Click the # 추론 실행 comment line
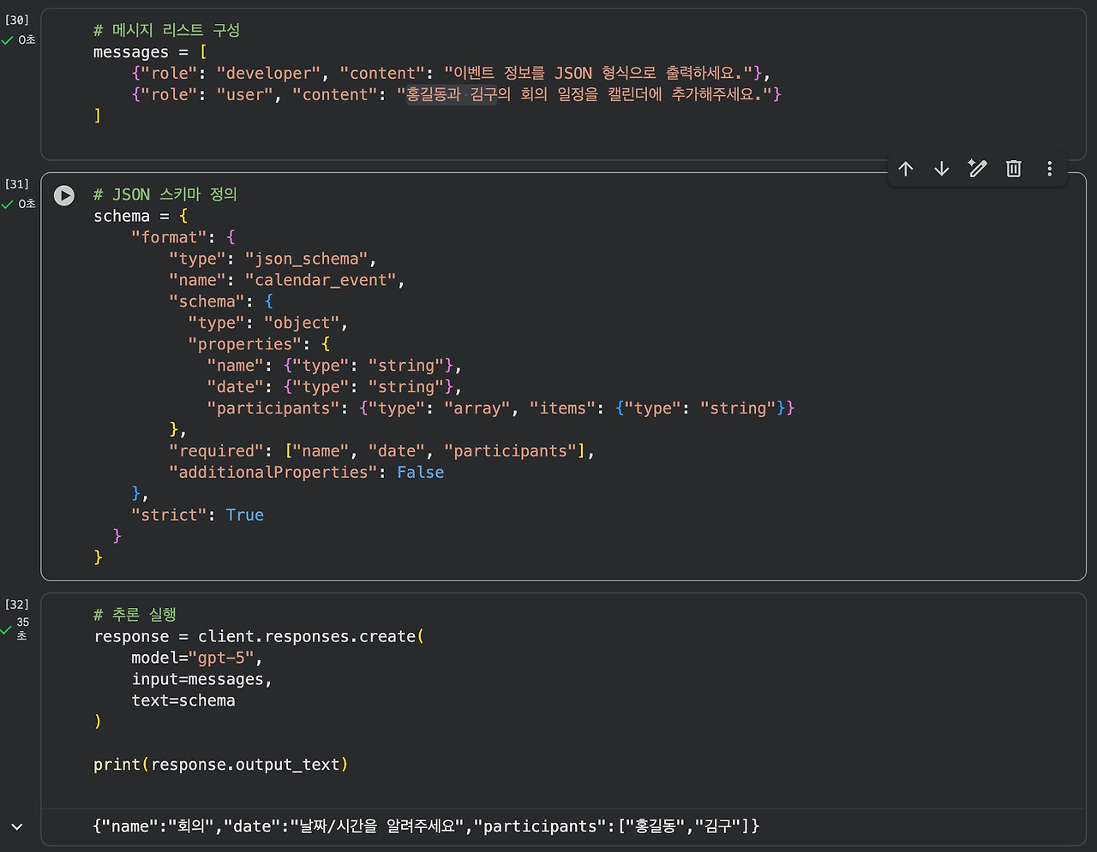1097x852 pixels. pos(135,615)
